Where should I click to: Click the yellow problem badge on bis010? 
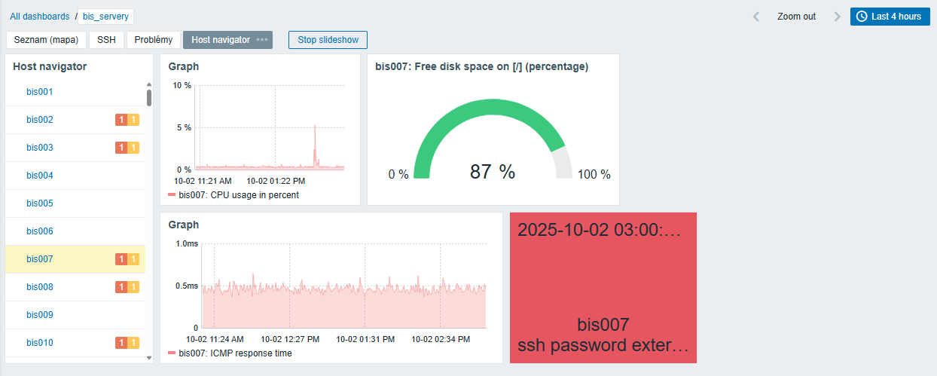click(133, 343)
